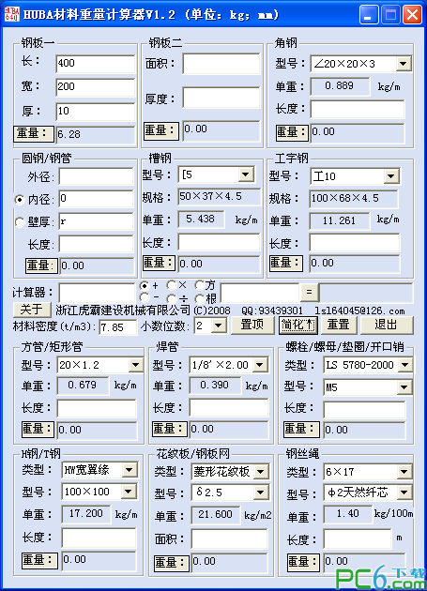Open bolt model M5 dropdown
This screenshot has width=427, height=591.
[404, 387]
